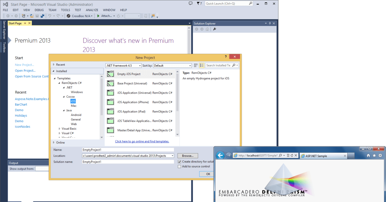Open the DEBUG menu
The width and height of the screenshot is (386, 202).
pos(39,10)
